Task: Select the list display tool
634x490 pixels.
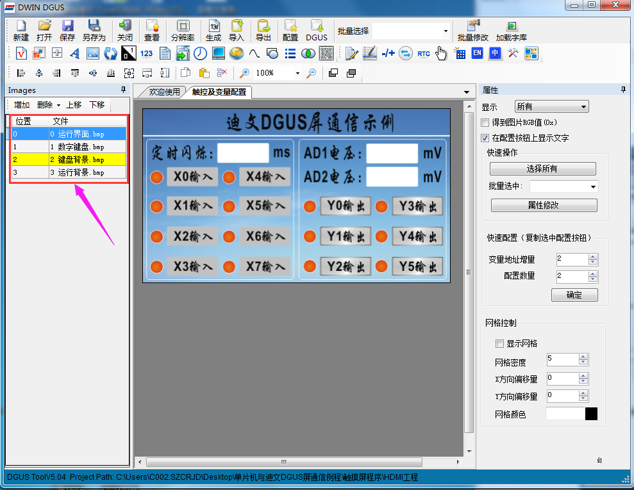Action: click(x=290, y=53)
